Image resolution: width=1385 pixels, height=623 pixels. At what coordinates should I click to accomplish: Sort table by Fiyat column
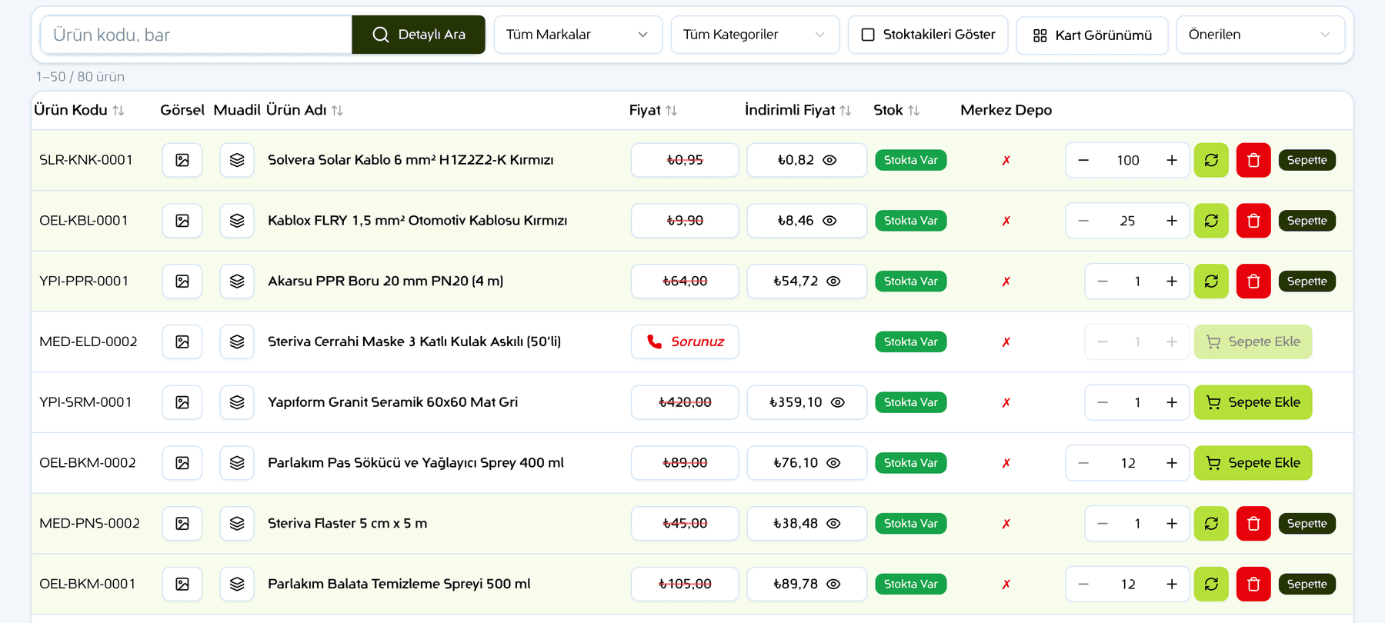click(653, 110)
